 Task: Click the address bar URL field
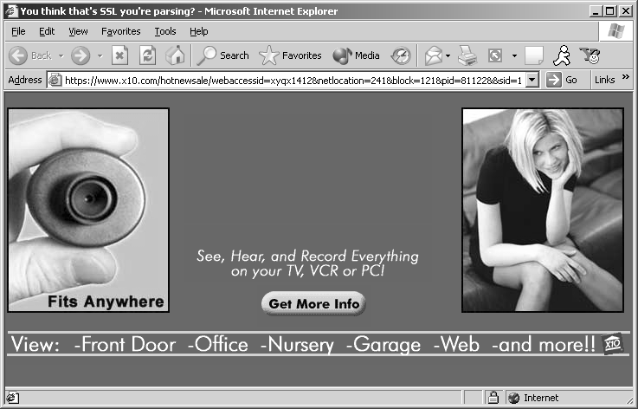tap(293, 81)
